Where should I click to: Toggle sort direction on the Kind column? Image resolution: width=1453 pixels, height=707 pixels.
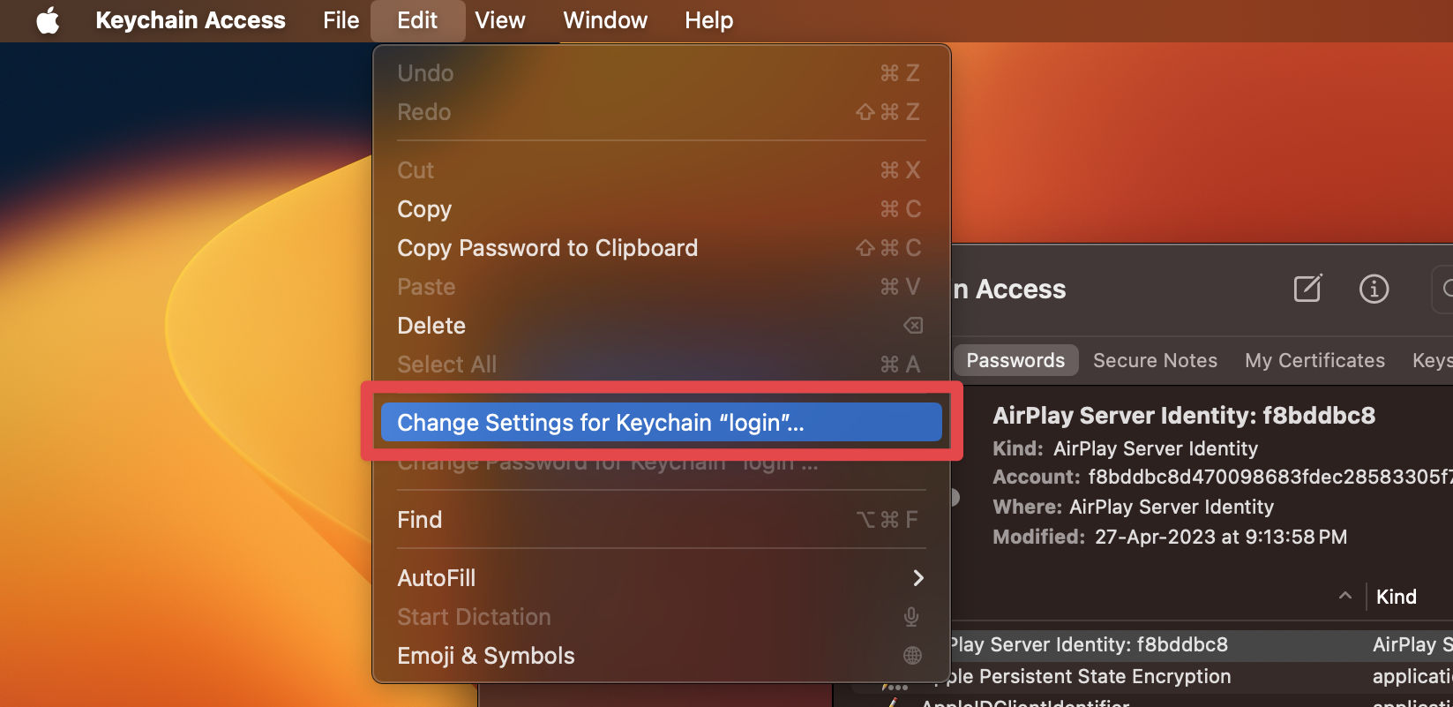pyautogui.click(x=1344, y=597)
